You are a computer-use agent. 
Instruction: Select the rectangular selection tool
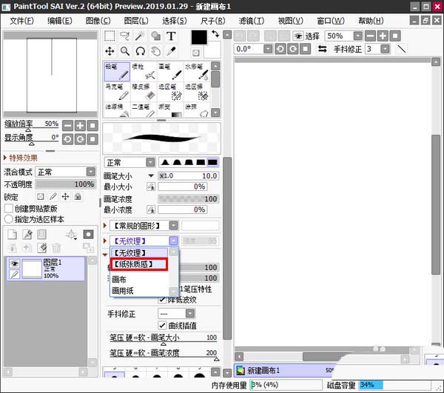110,36
